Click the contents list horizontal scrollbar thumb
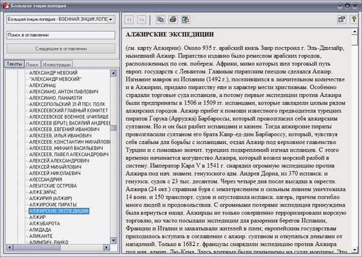This screenshot has height=257, width=362. point(37,247)
